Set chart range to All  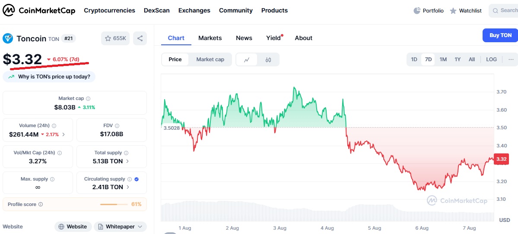[x=472, y=59]
